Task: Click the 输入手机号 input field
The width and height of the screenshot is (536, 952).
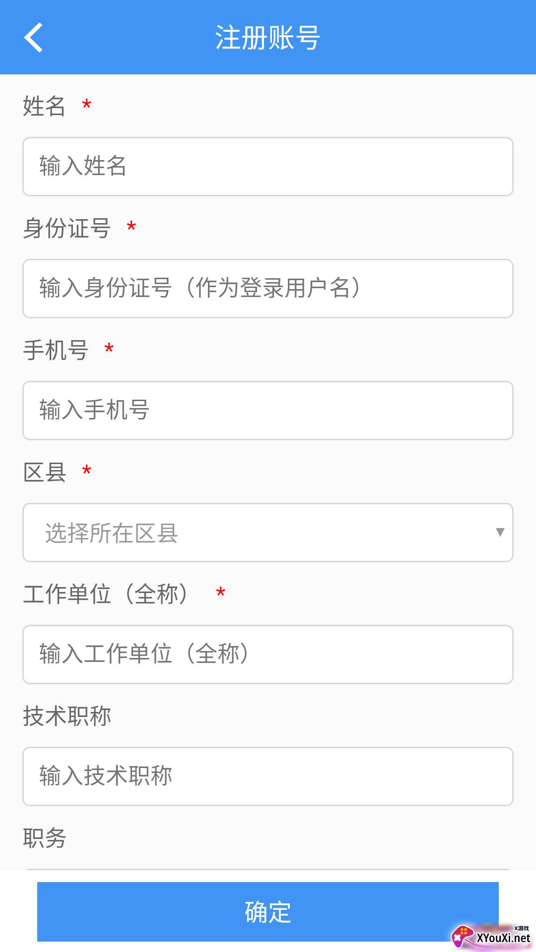Action: click(268, 411)
